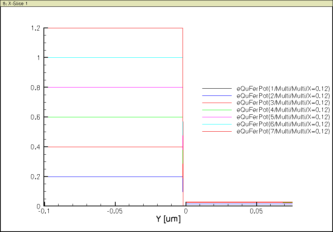This screenshot has width=333, height=232.
Task: Click legend entry eQuFerPot(2/Multi/Multi/X=0.12)
Action: [283, 96]
